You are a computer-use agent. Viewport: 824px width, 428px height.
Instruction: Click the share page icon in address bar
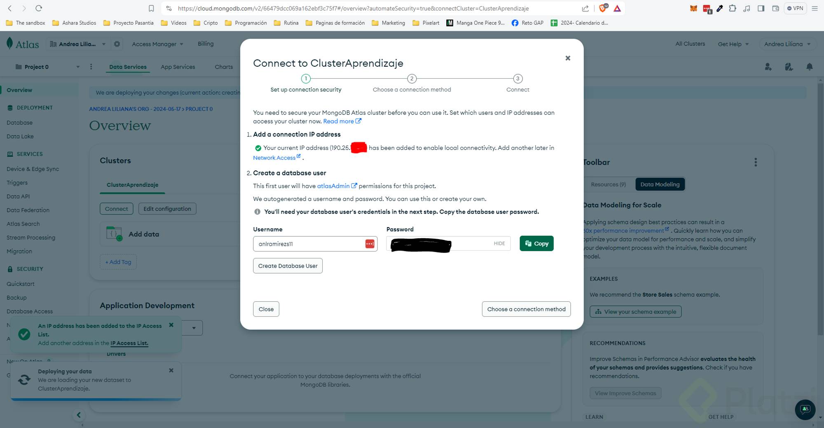tap(585, 8)
